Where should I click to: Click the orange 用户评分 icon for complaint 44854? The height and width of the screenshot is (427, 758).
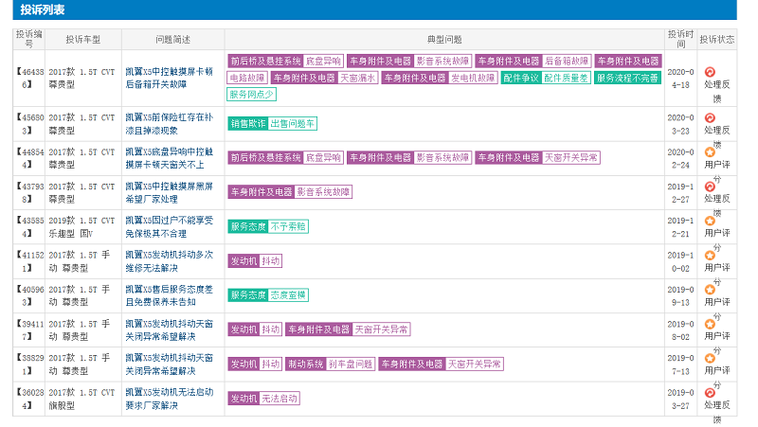(710, 151)
